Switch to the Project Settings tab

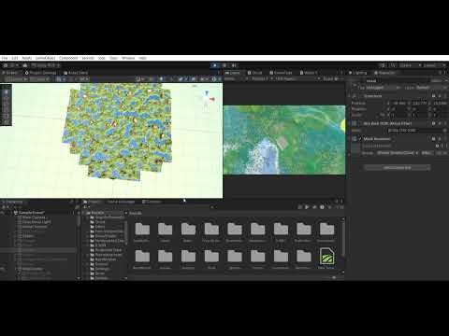(x=41, y=73)
